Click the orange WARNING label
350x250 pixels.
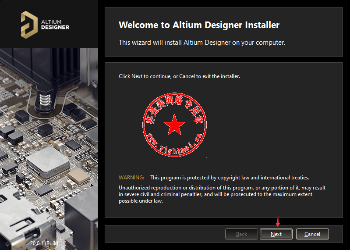[x=131, y=178]
